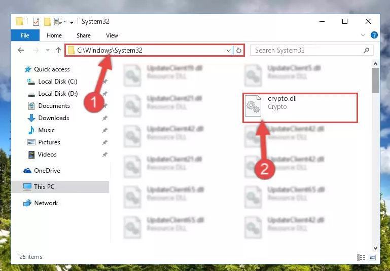The image size is (390, 271).
Task: Select This PC in navigation pane
Action: [x=60, y=187]
